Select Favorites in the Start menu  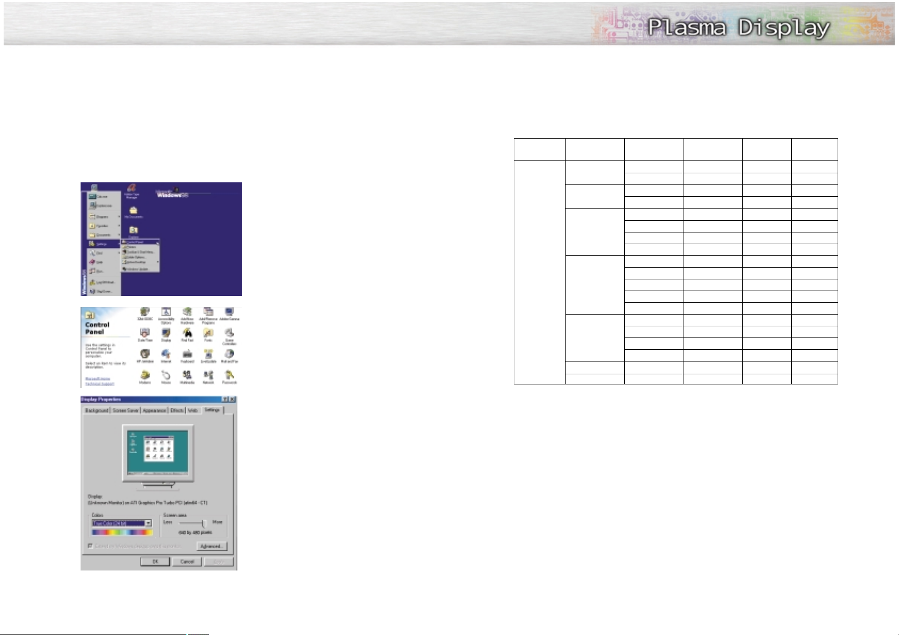click(104, 226)
